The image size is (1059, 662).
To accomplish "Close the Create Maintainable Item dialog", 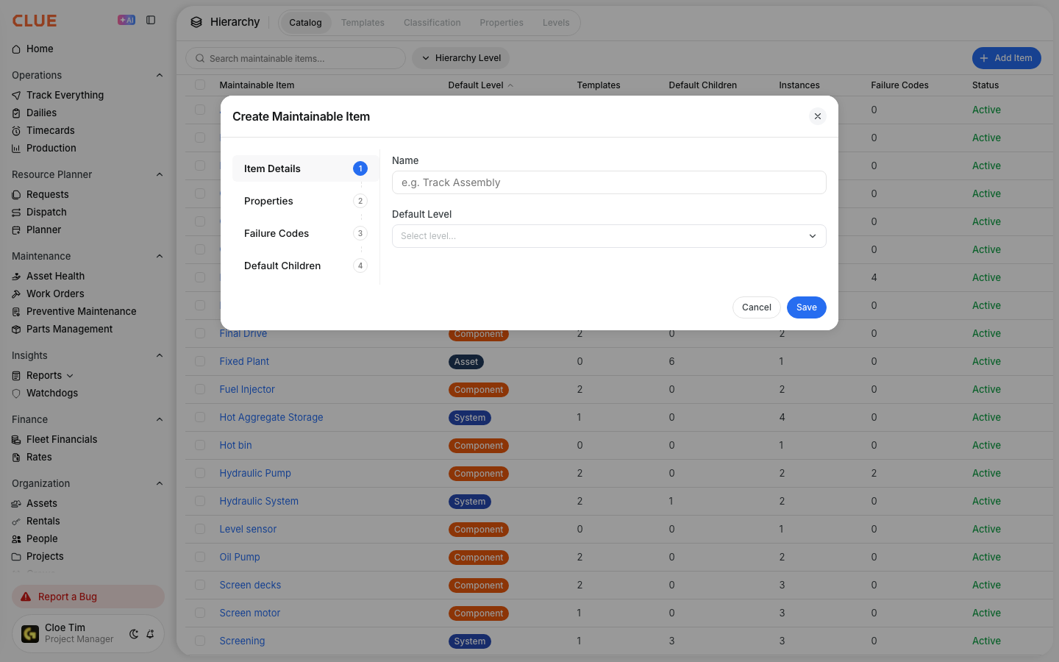I will [818, 116].
